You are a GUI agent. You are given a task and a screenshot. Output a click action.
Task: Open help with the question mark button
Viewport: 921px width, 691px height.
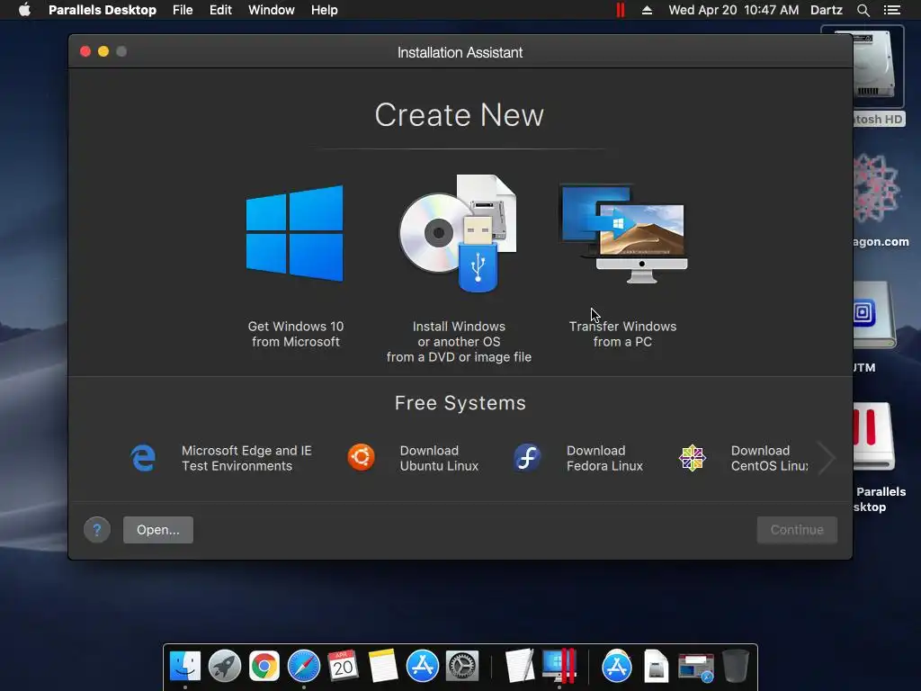tap(97, 530)
